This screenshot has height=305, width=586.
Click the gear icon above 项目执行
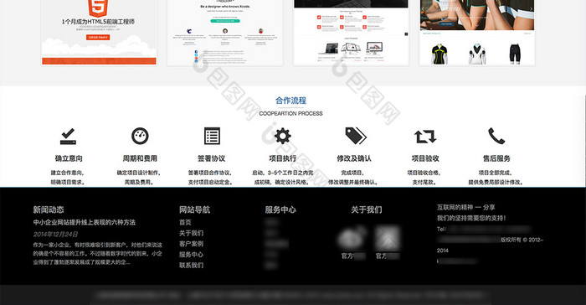point(283,136)
